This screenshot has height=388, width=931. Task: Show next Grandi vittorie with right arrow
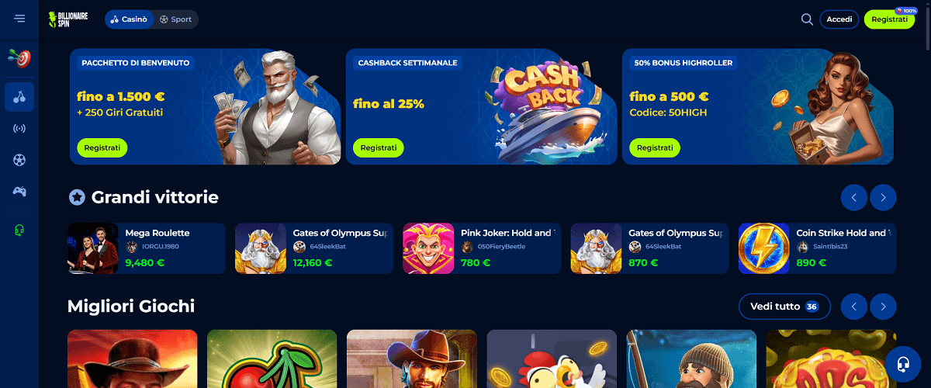point(883,198)
